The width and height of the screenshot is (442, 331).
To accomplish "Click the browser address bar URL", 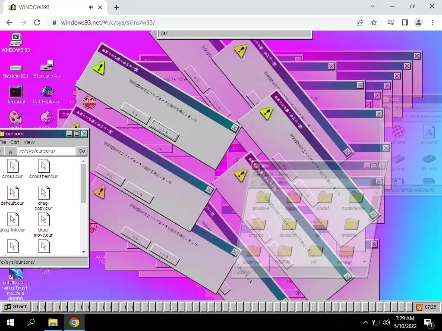I will [108, 22].
